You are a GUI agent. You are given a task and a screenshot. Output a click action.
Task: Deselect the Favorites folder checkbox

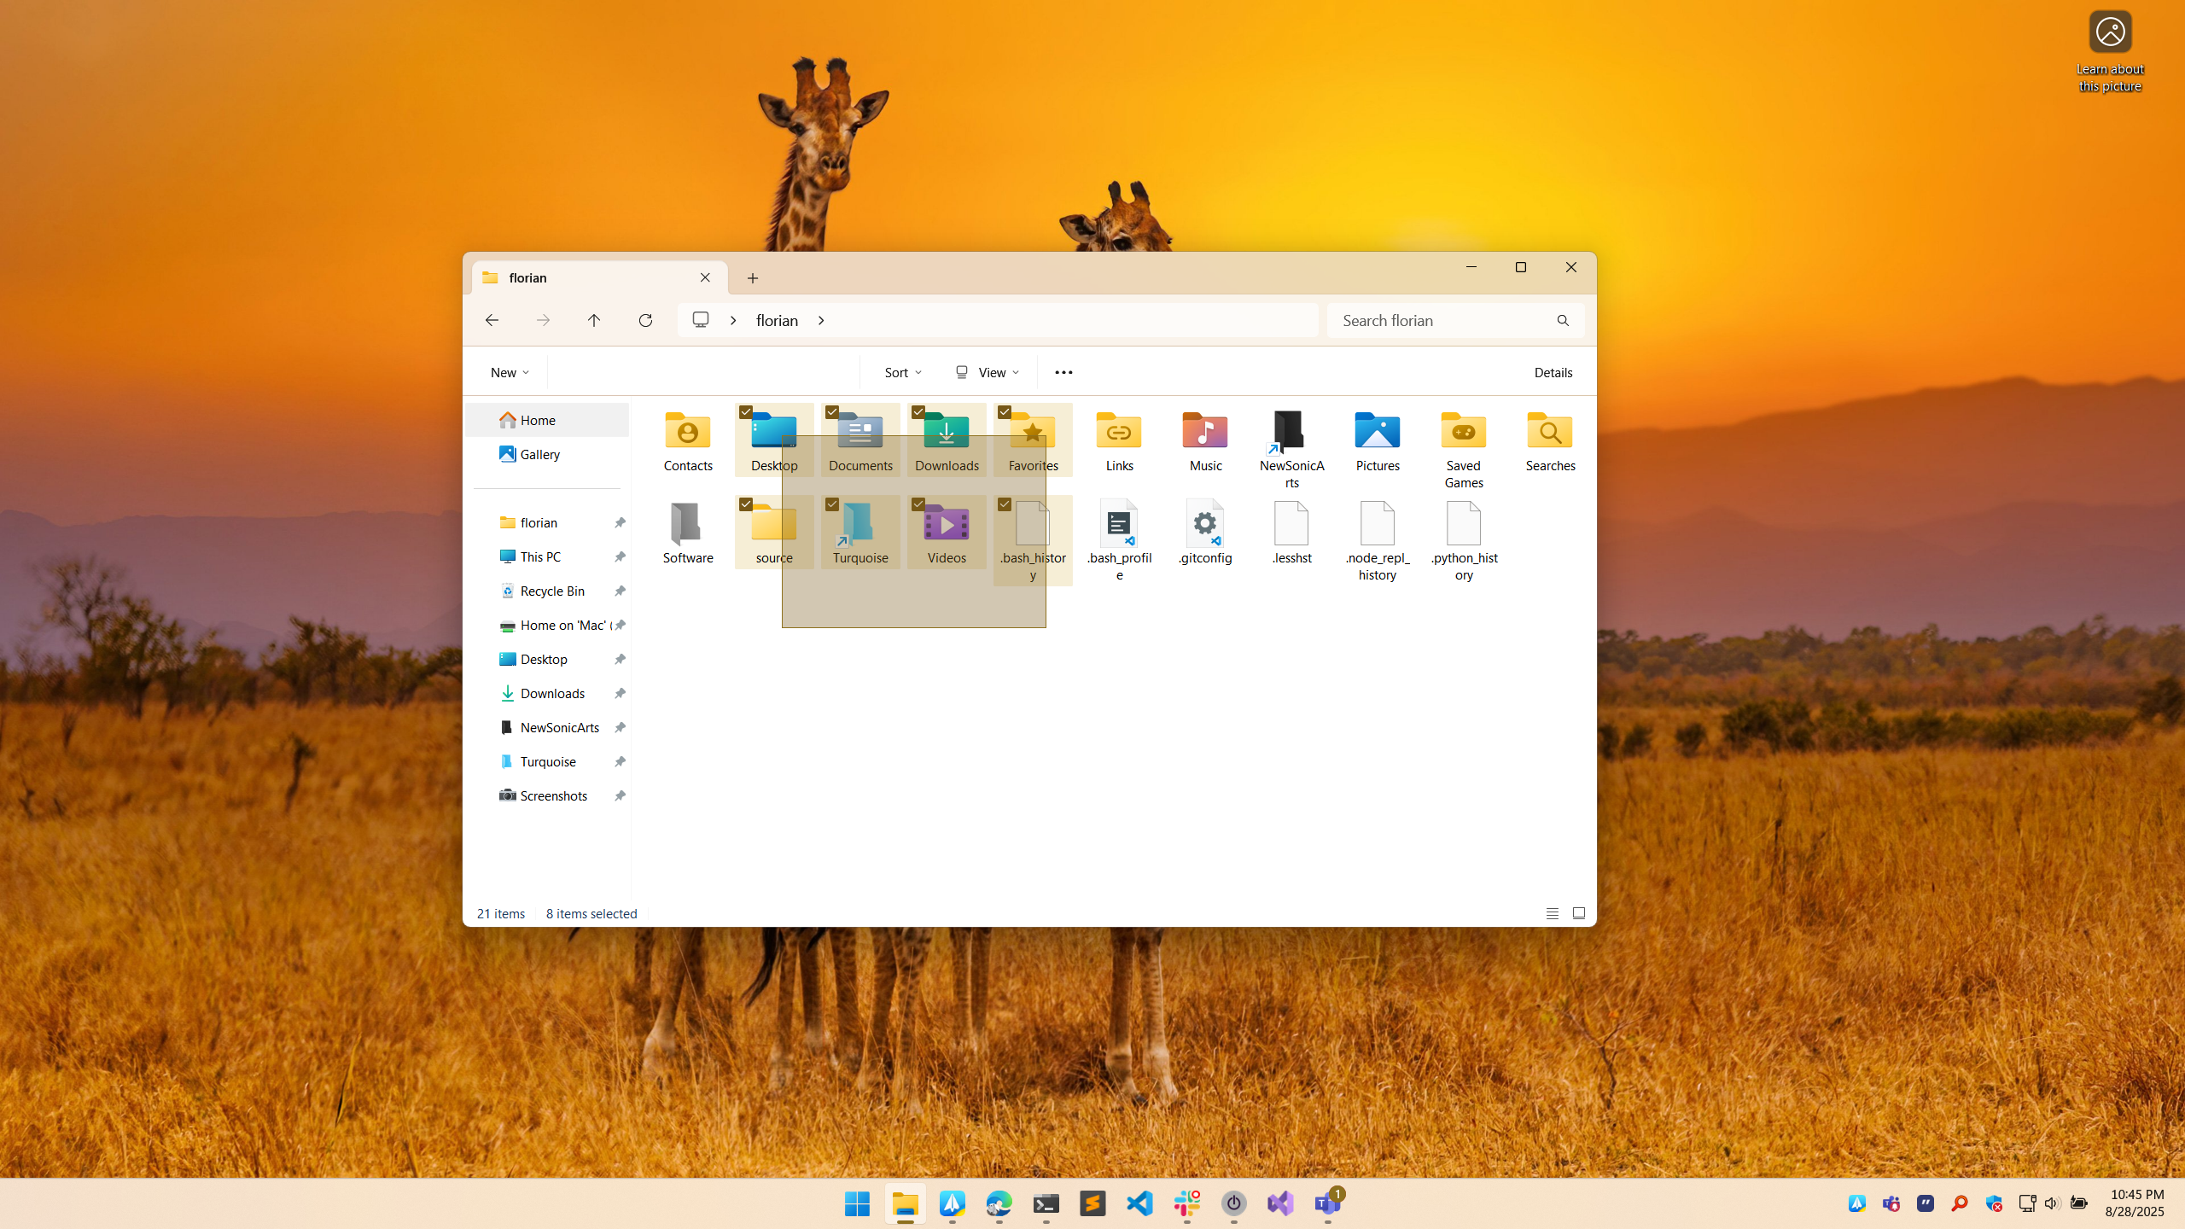(1005, 412)
